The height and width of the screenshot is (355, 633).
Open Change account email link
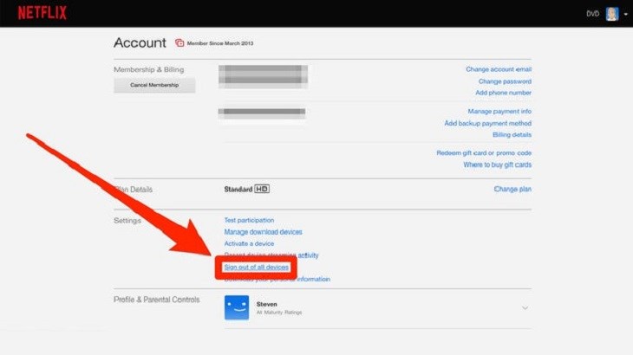pos(499,69)
